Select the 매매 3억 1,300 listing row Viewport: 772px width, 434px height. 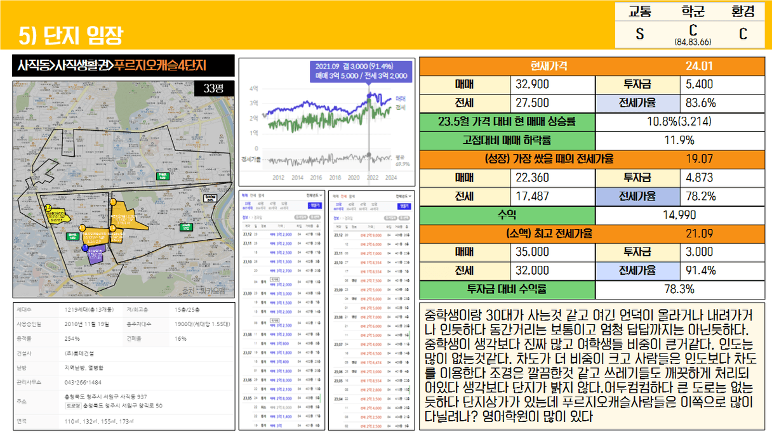[x=283, y=261]
